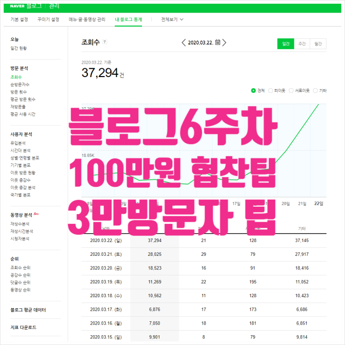Go to next day with right arrow
Image resolution: width=345 pixels, height=345 pixels.
(224, 42)
